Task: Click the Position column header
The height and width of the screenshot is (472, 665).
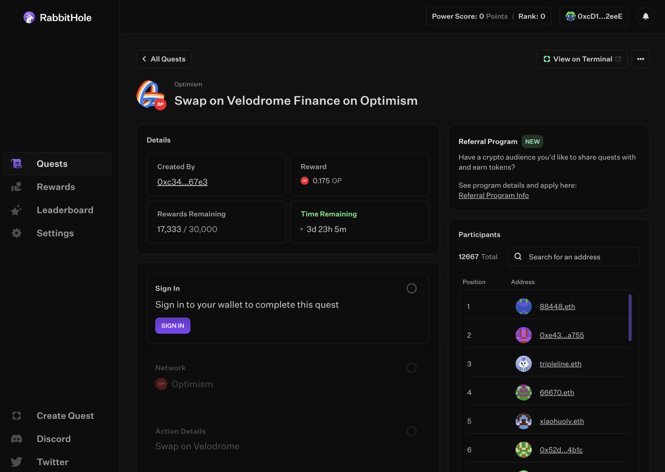Action: [474, 282]
